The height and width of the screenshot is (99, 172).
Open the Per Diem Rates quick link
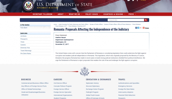pyautogui.click(x=26, y=53)
